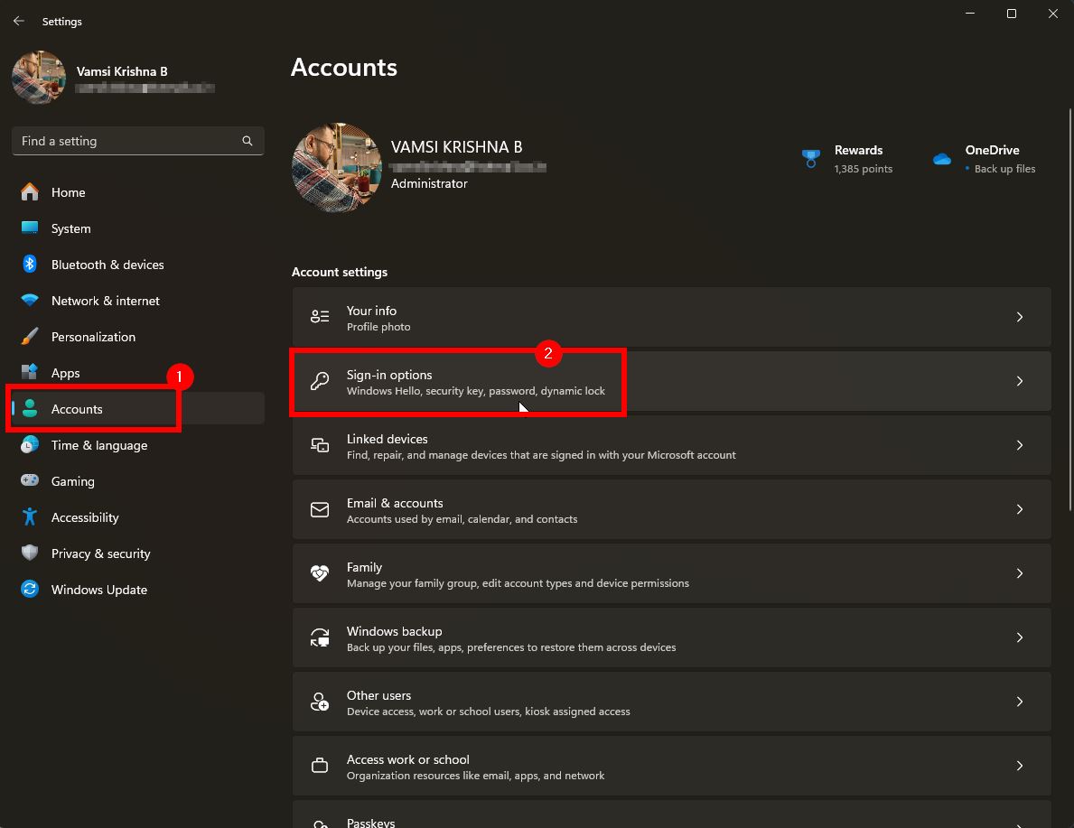
Task: Expand the Email & accounts chevron
Action: click(1019, 509)
